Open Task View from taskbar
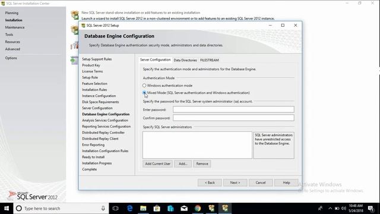Viewport: 380px width, 214px height. click(116, 209)
